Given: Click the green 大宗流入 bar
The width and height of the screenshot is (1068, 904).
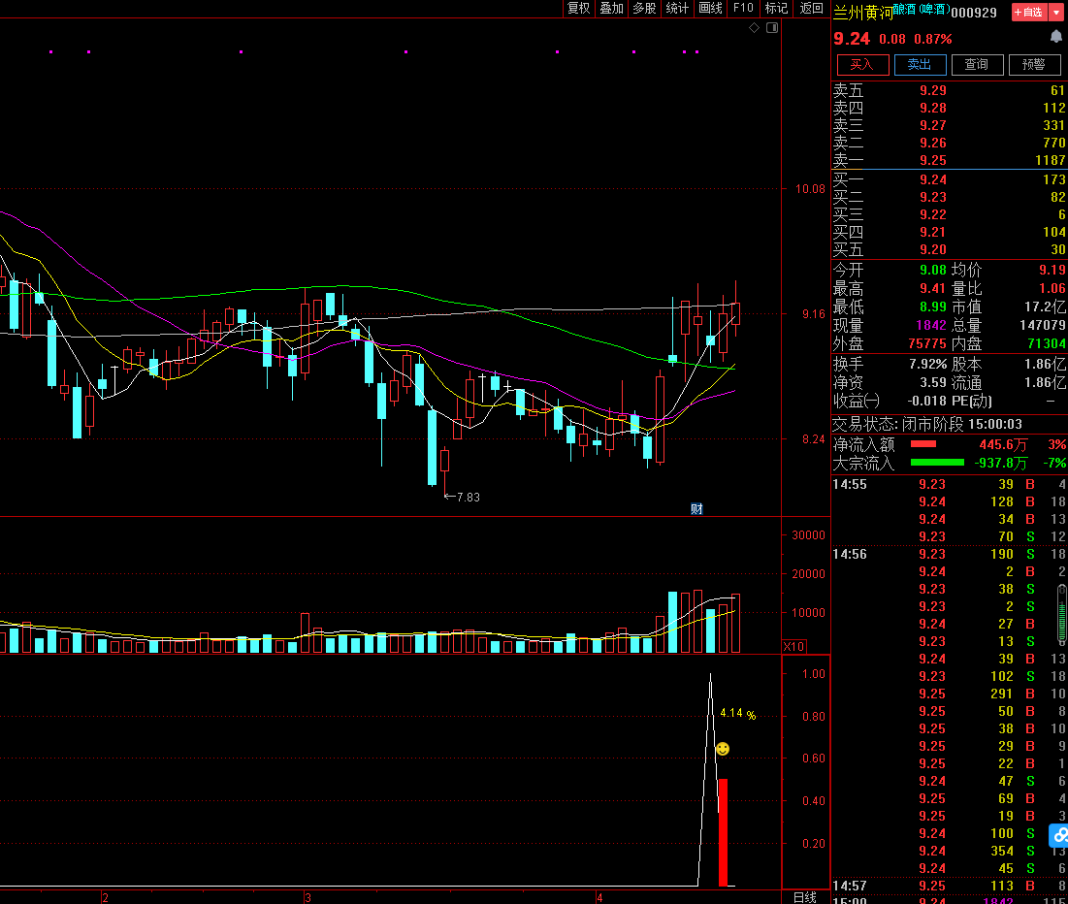Looking at the screenshot, I should click(937, 463).
